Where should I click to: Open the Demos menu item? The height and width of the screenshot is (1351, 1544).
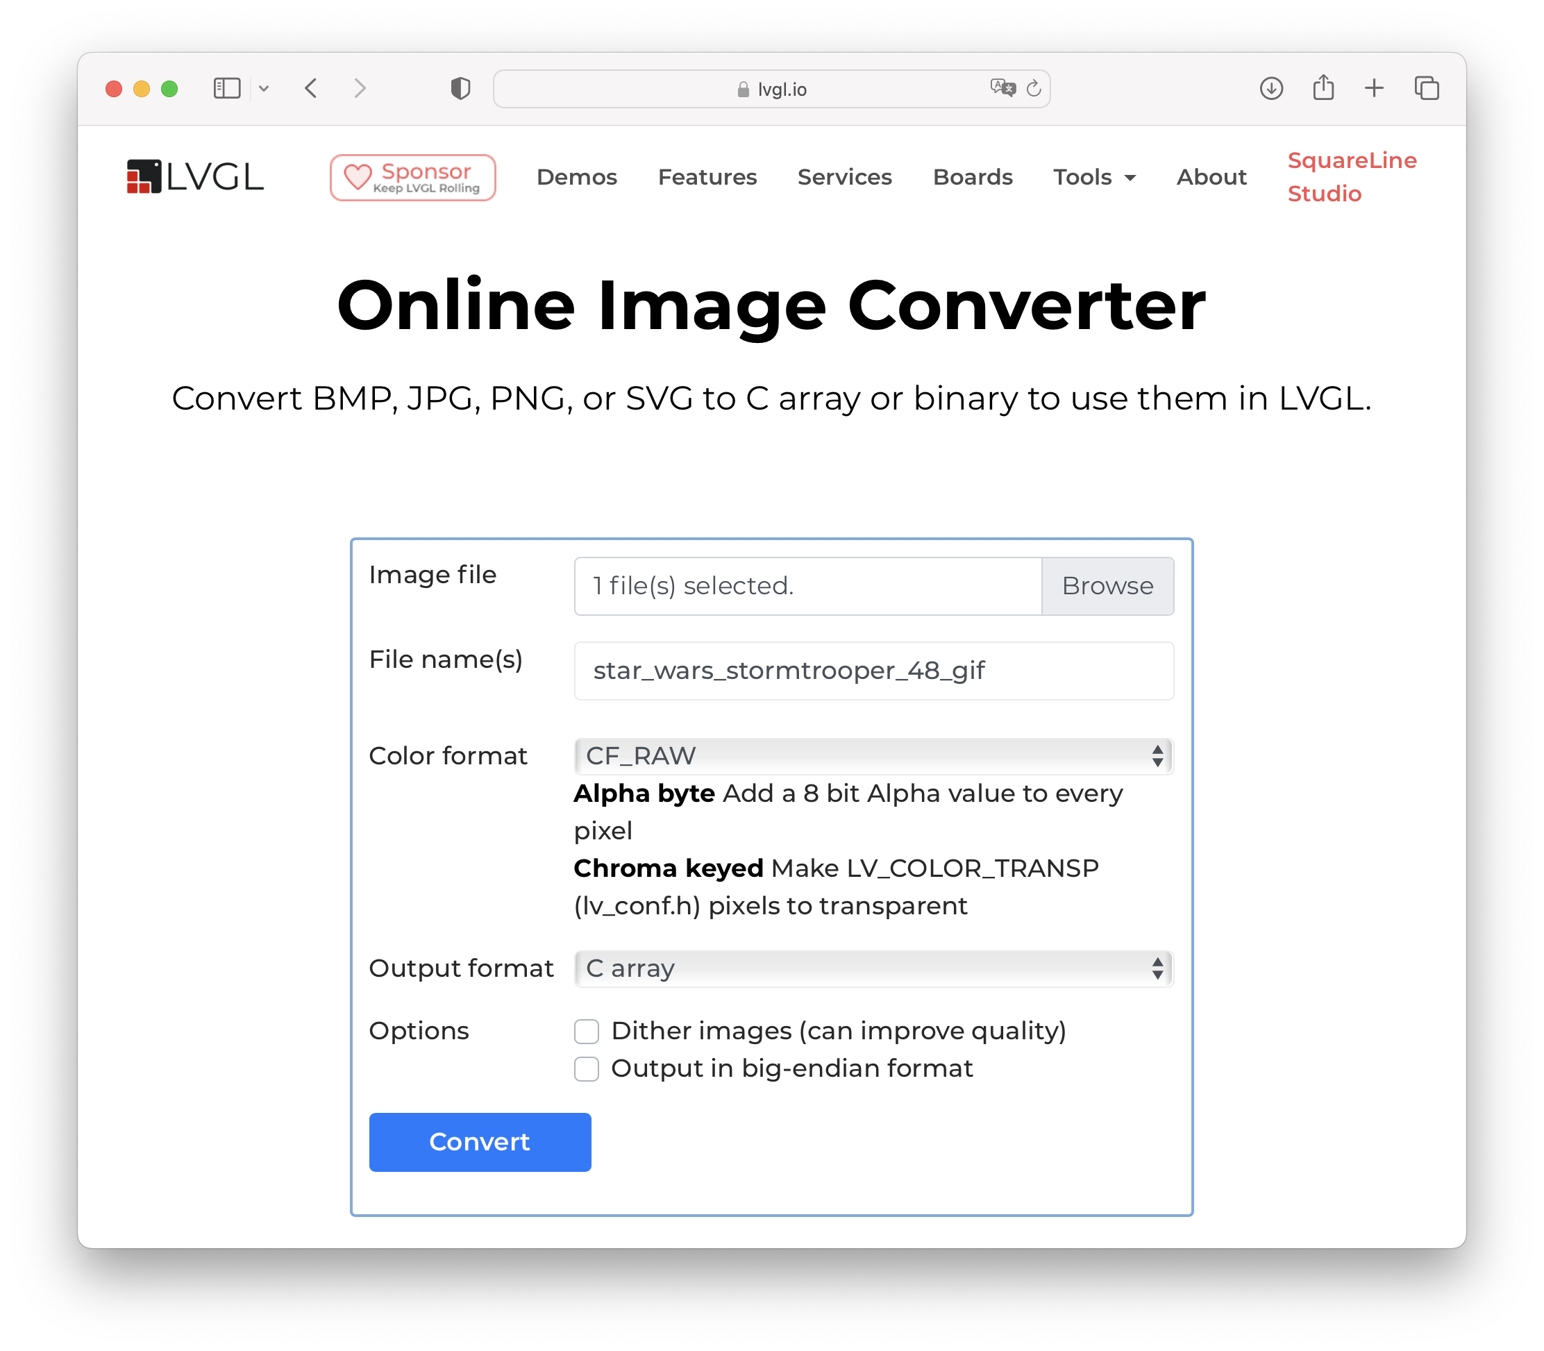point(577,177)
